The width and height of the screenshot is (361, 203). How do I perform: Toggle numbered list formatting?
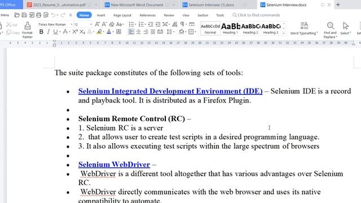click(141, 24)
